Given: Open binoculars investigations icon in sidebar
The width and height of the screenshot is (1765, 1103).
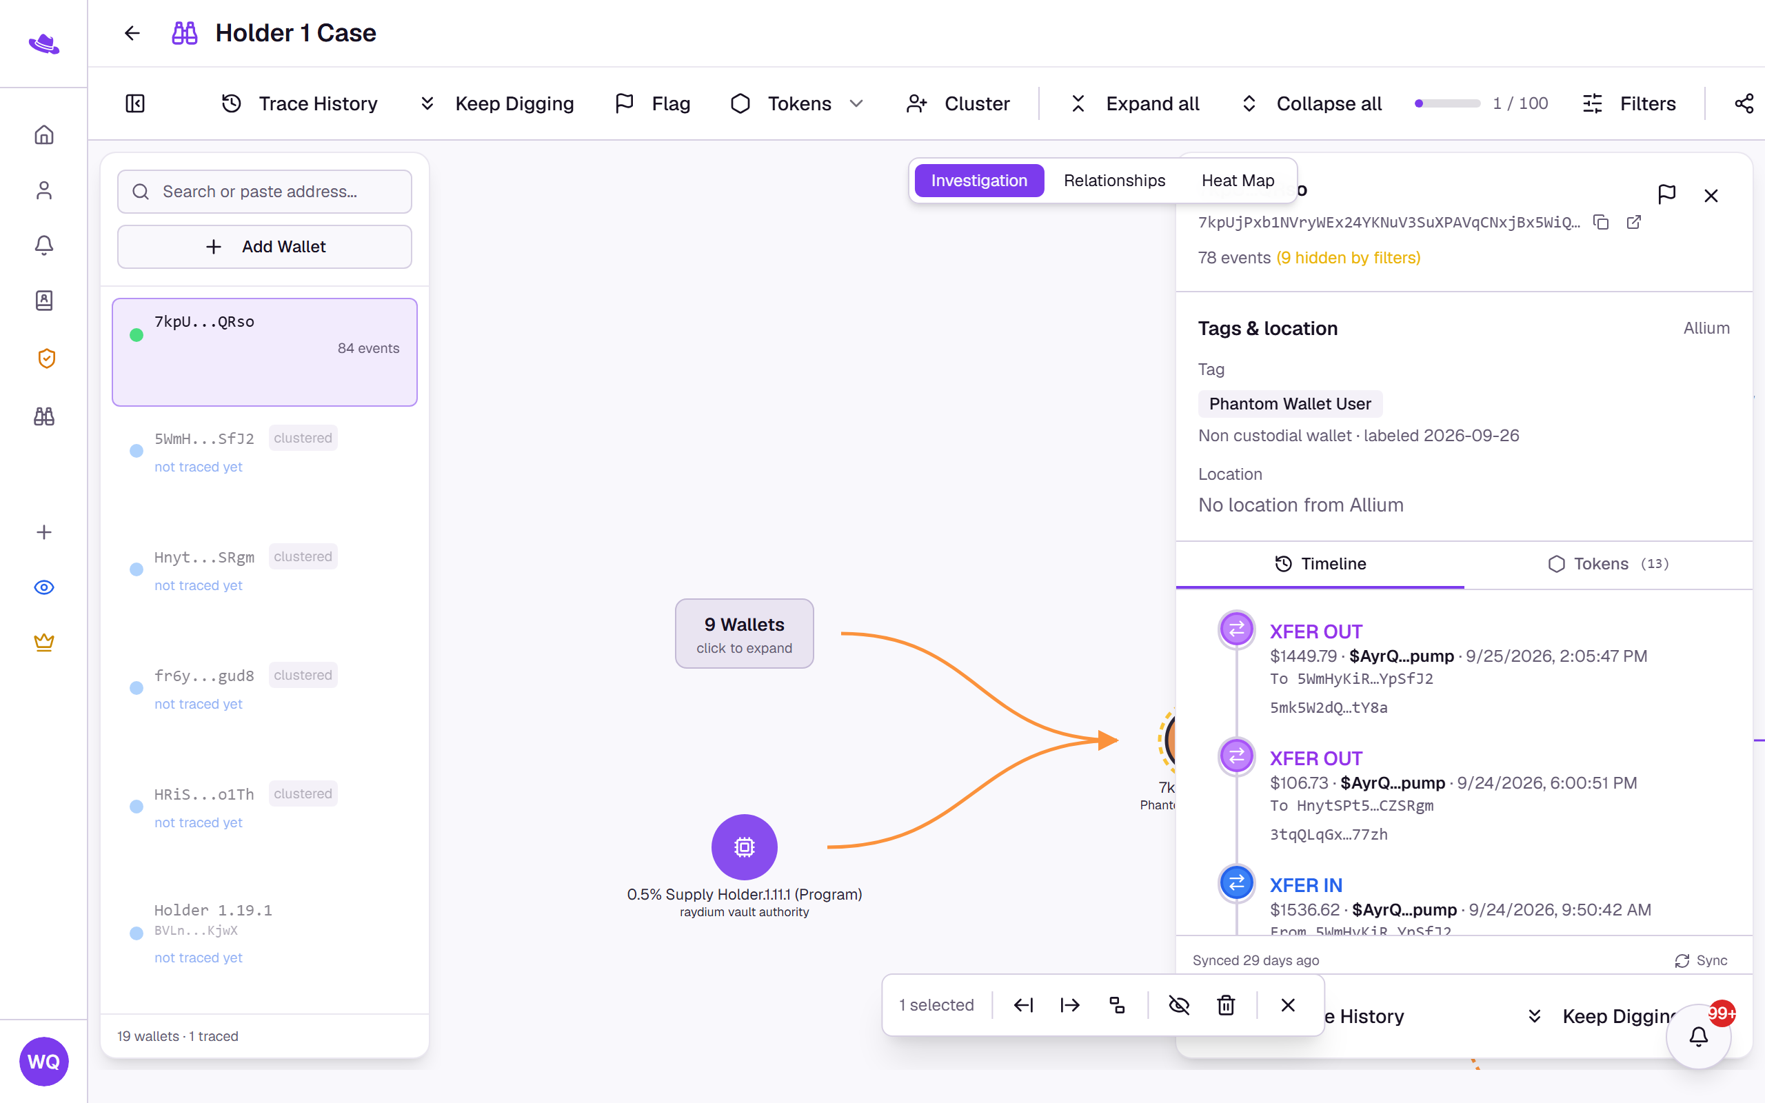Looking at the screenshot, I should pyautogui.click(x=43, y=416).
